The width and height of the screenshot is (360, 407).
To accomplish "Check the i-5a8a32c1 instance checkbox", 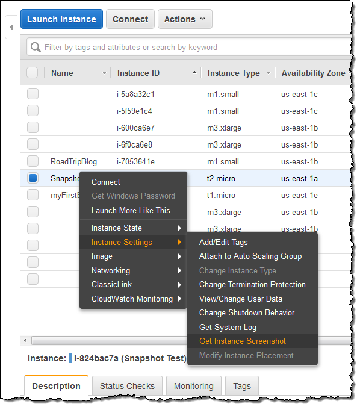I will tap(33, 94).
